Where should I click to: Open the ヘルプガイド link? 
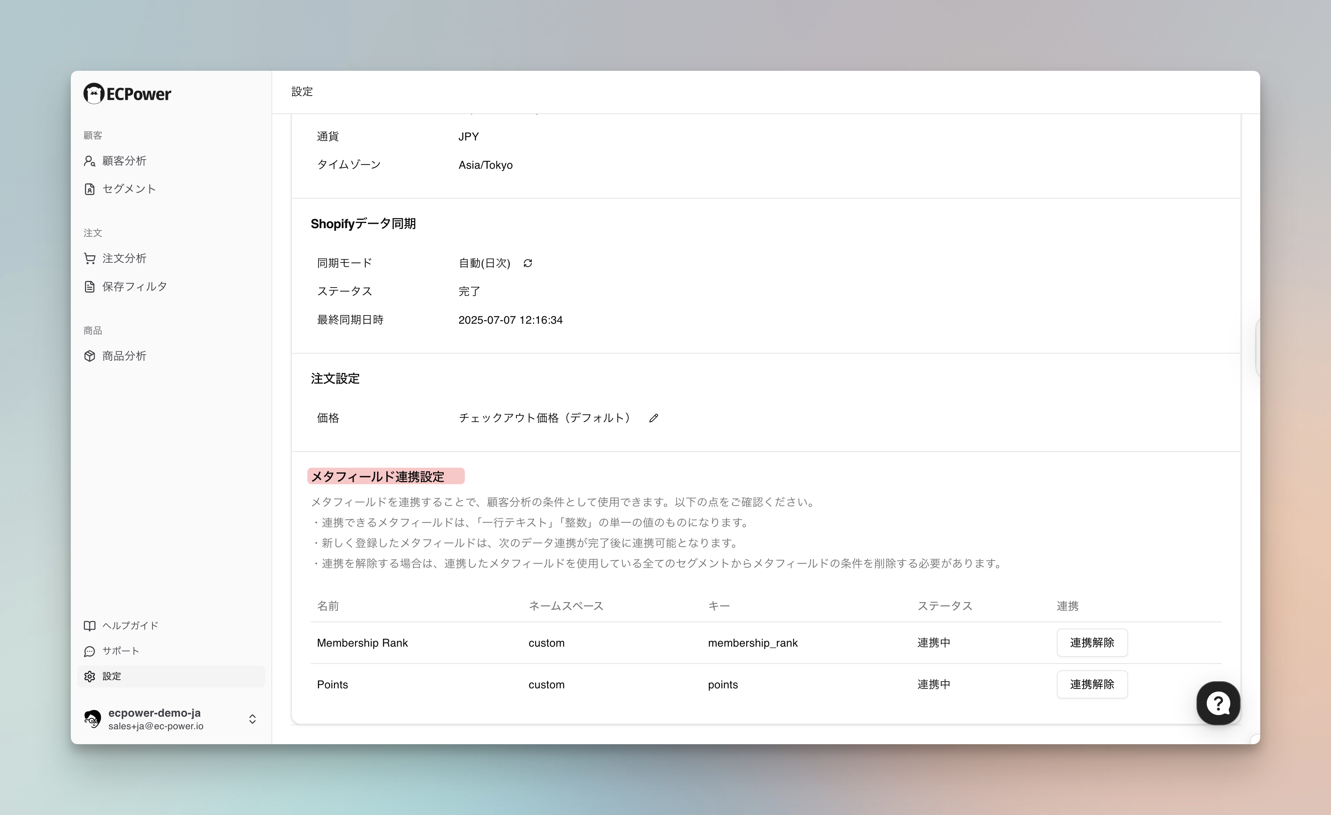130,625
